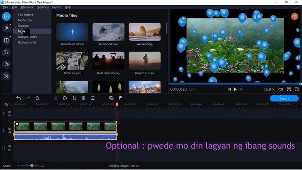Toggle link on the title track
Viewport: 302px width, 170px height.
point(9,115)
